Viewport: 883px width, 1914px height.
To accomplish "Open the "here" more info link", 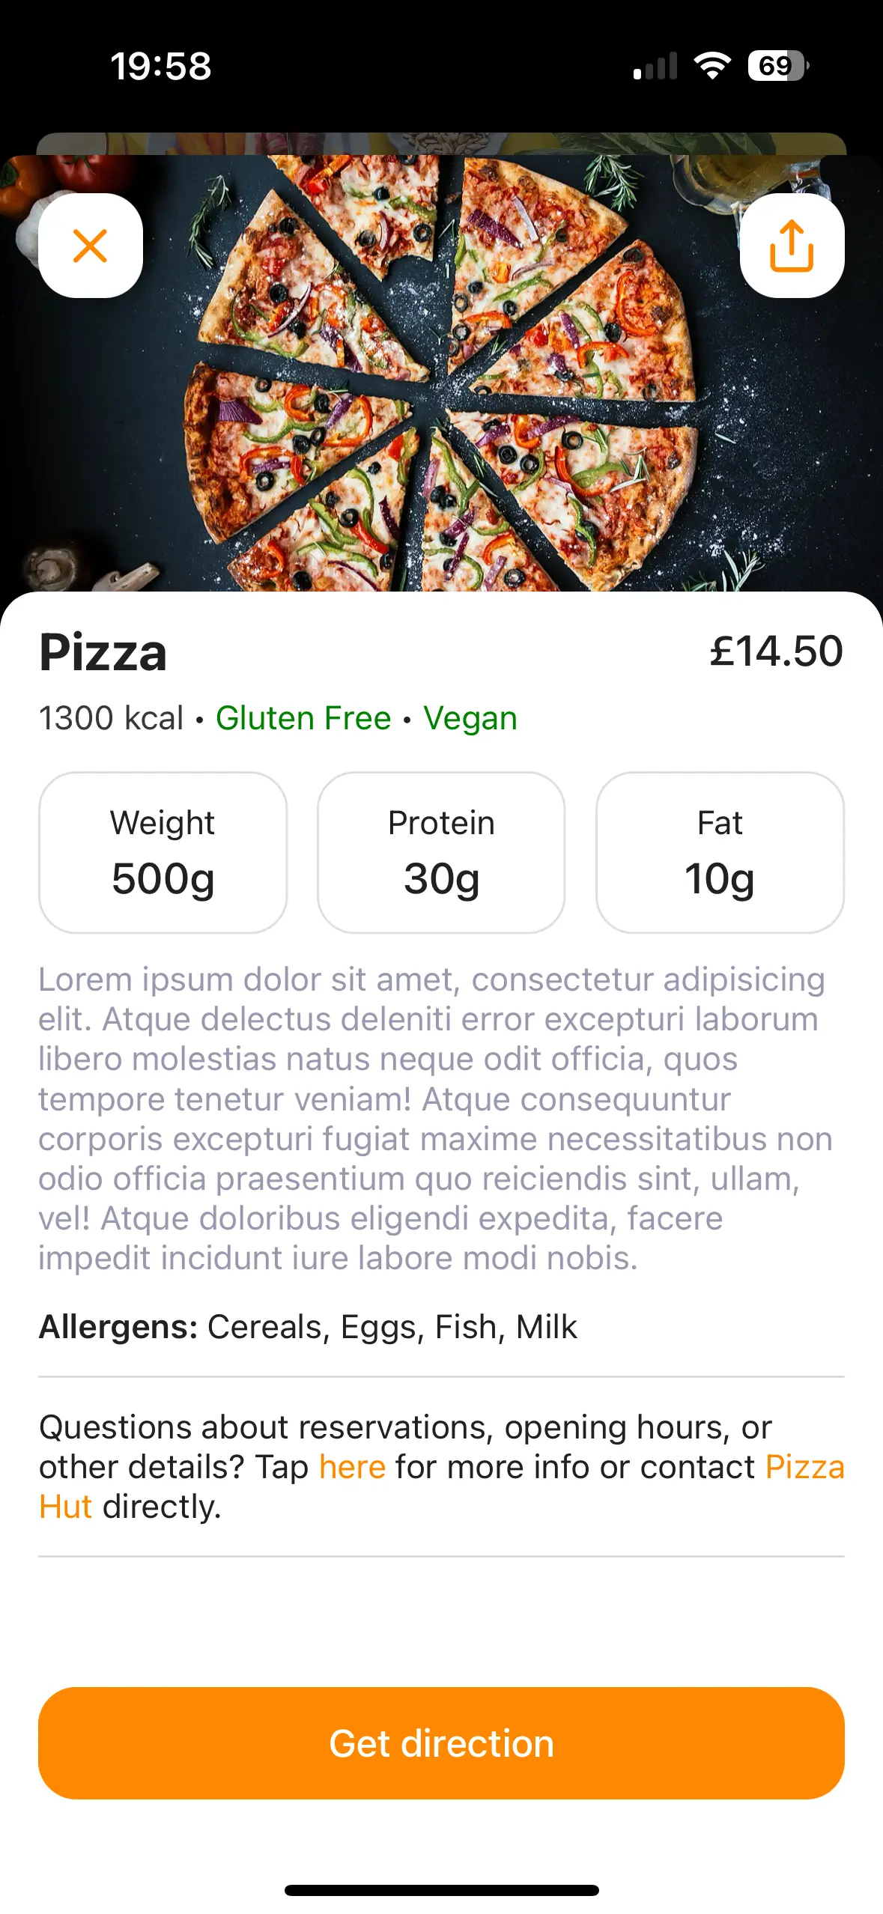I will [x=352, y=1467].
